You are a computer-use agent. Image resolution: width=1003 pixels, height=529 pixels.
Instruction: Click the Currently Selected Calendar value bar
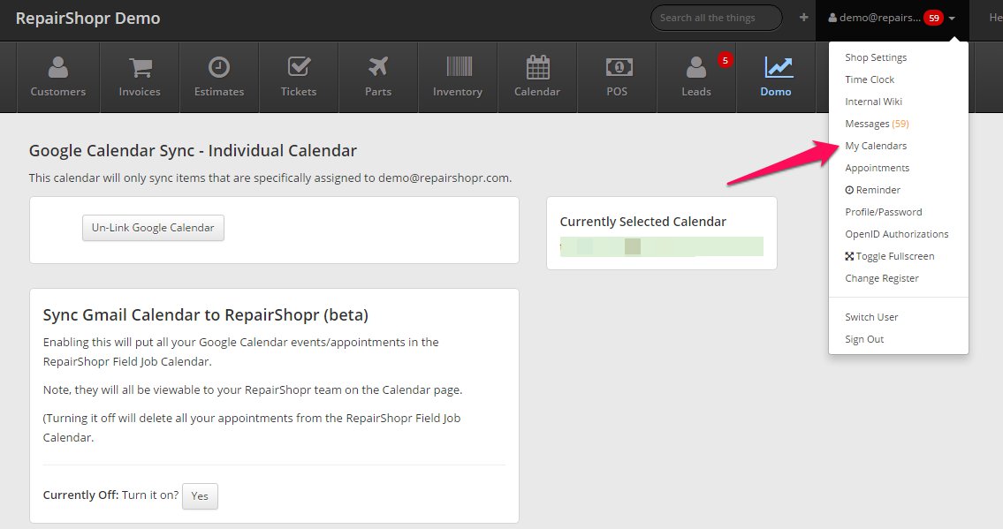(661, 246)
